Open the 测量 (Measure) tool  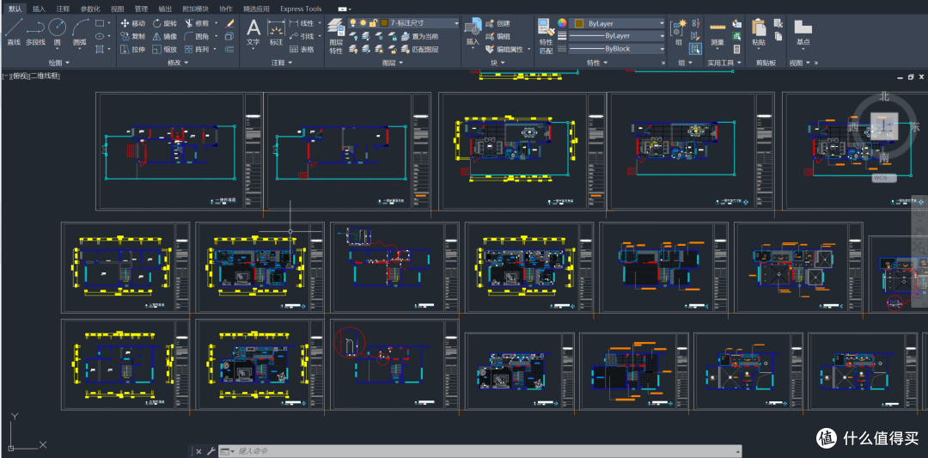pyautogui.click(x=717, y=34)
